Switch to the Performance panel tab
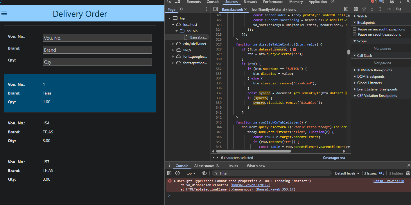 point(273,2)
